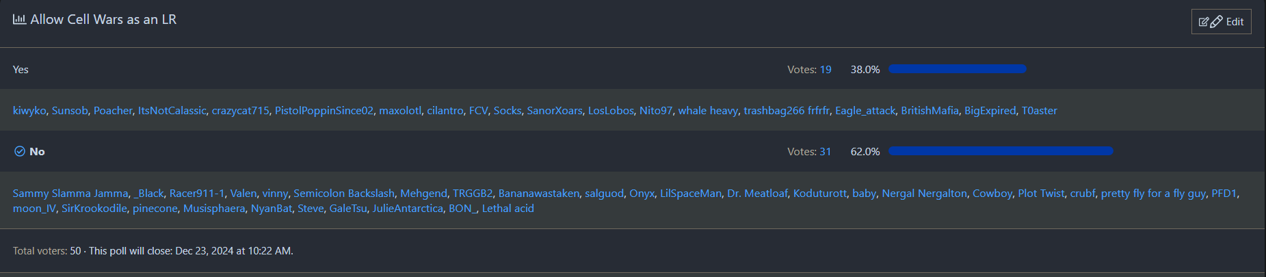Open Sammy Slamma Jamma's profile
1266x277 pixels.
point(70,194)
